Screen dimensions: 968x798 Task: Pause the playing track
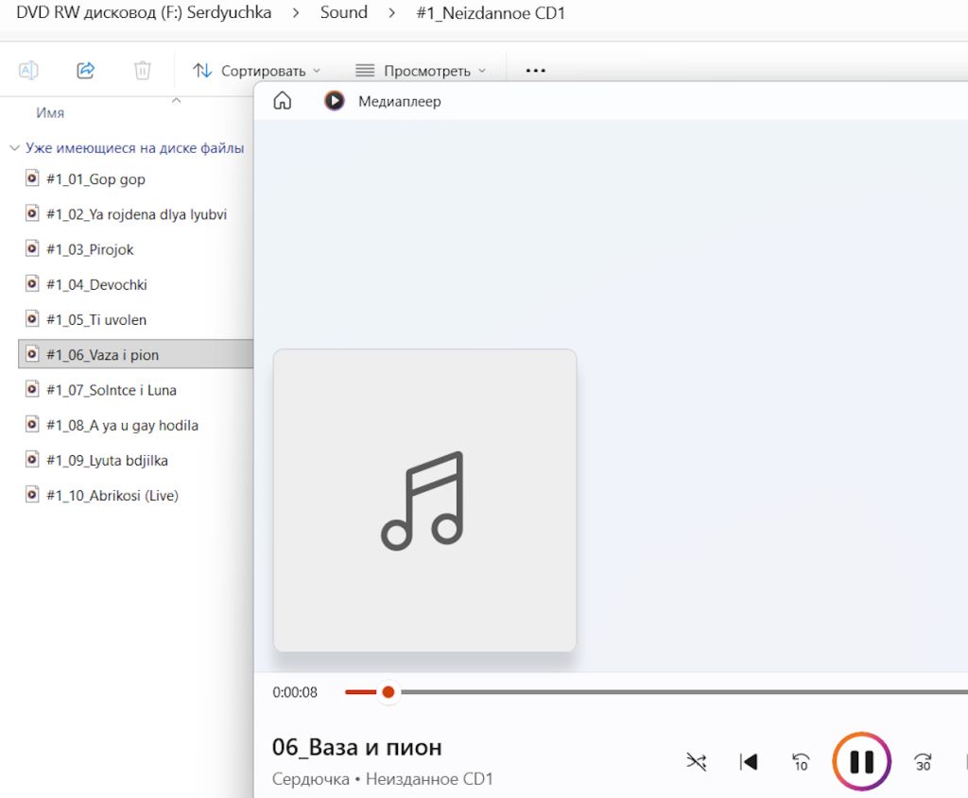pos(861,761)
